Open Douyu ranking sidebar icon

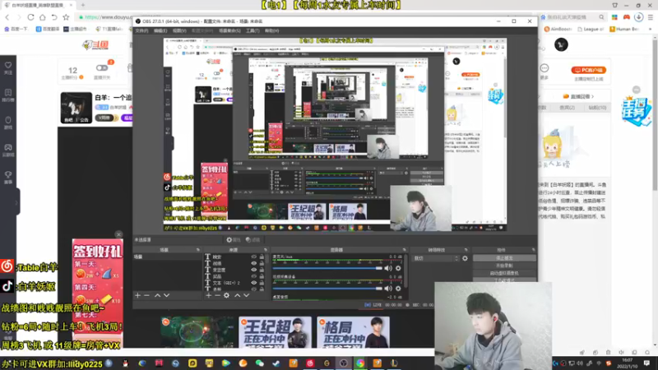tap(8, 95)
